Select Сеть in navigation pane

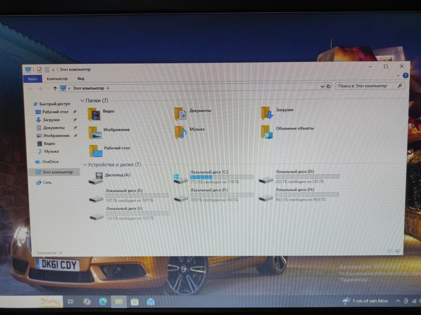coord(44,182)
